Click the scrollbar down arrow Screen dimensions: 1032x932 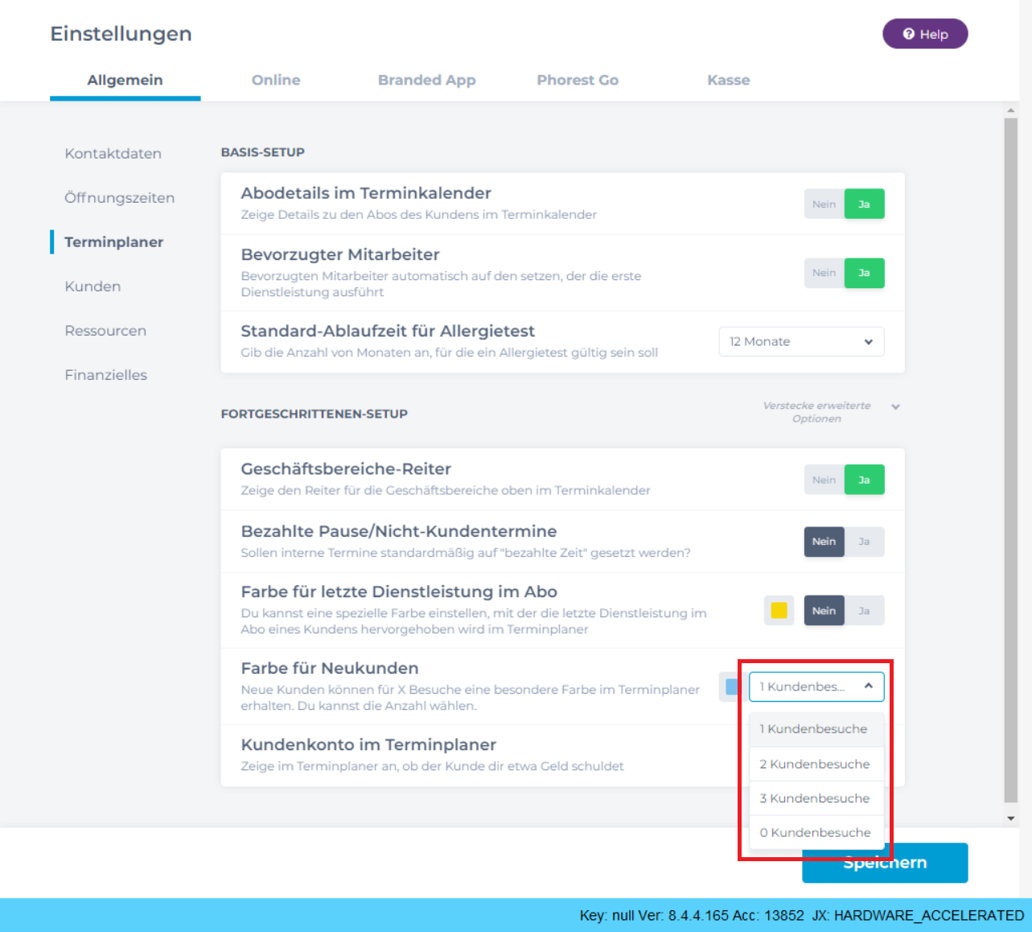(1011, 819)
